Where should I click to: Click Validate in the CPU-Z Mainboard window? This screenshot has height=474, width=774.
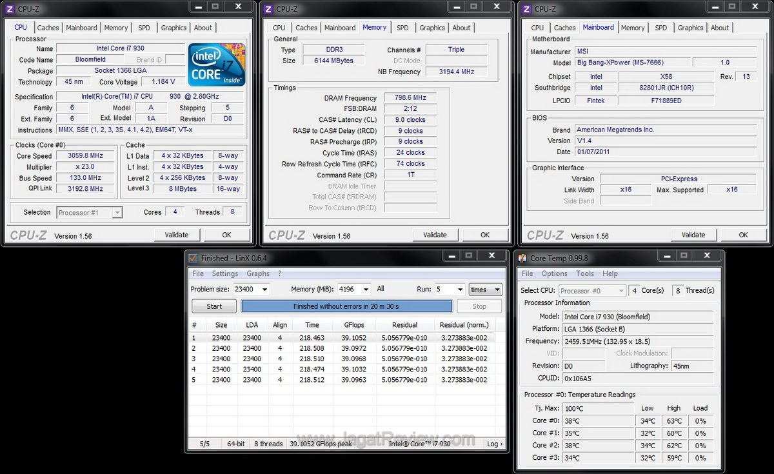click(693, 235)
